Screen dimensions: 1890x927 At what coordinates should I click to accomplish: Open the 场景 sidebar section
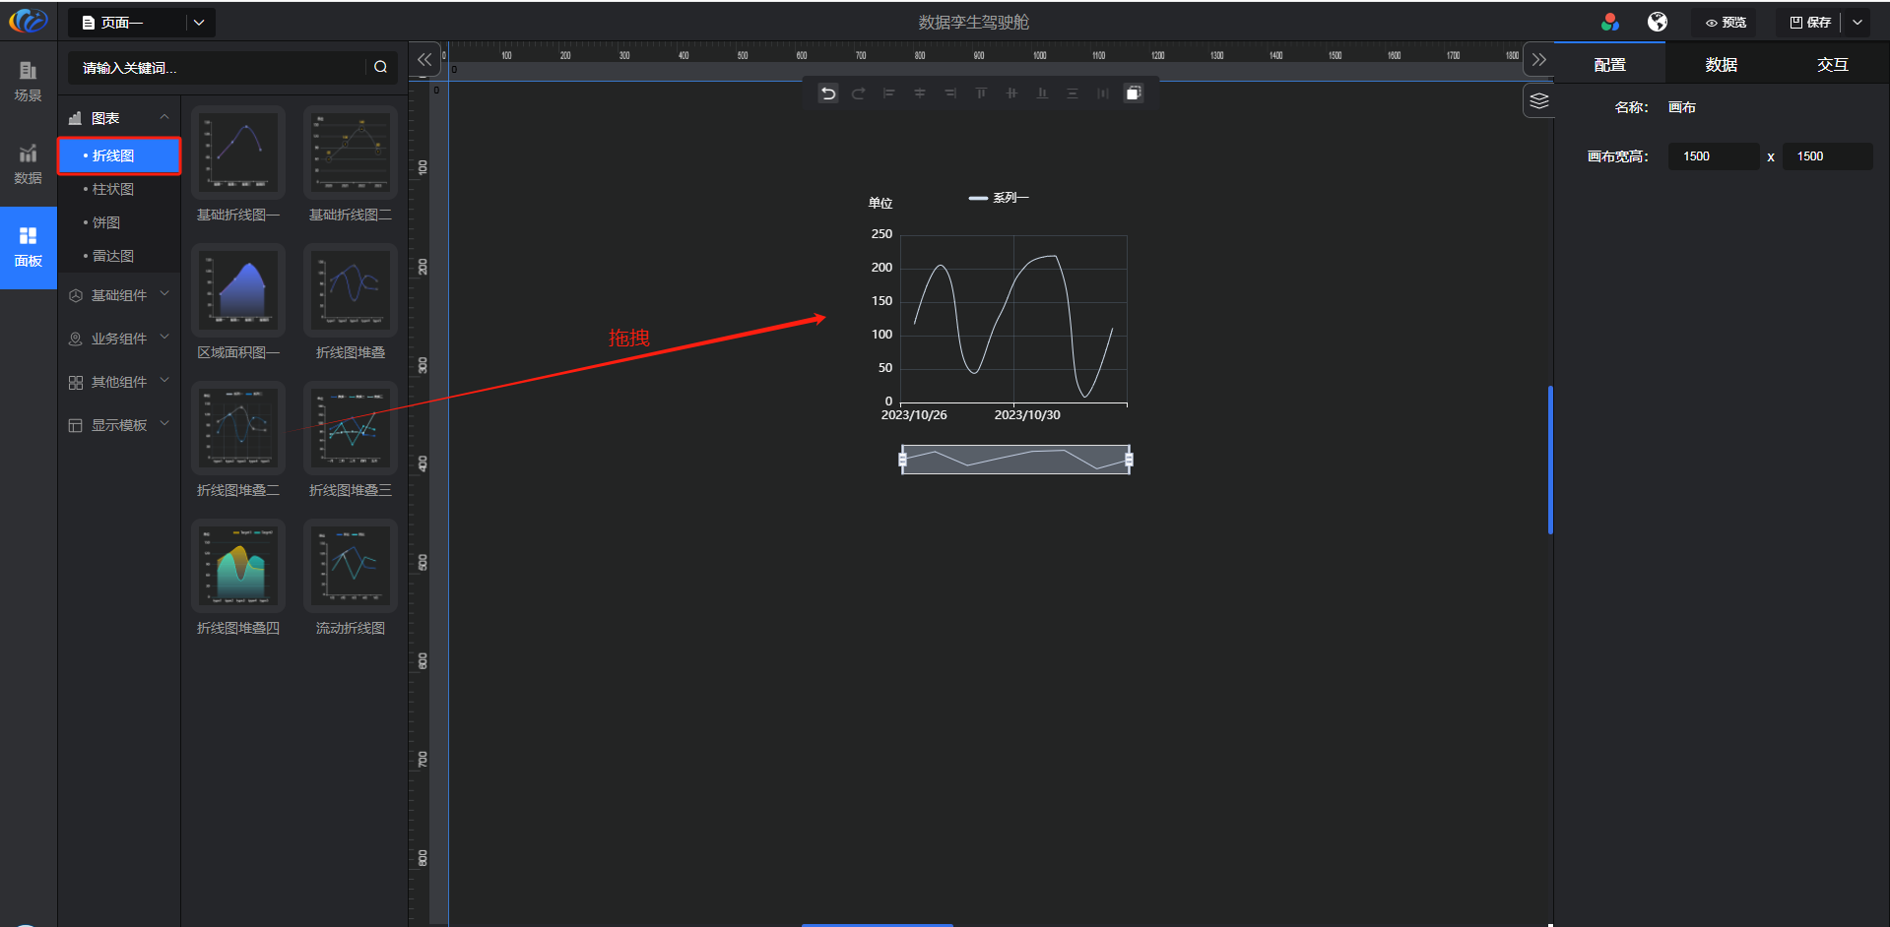pos(28,81)
